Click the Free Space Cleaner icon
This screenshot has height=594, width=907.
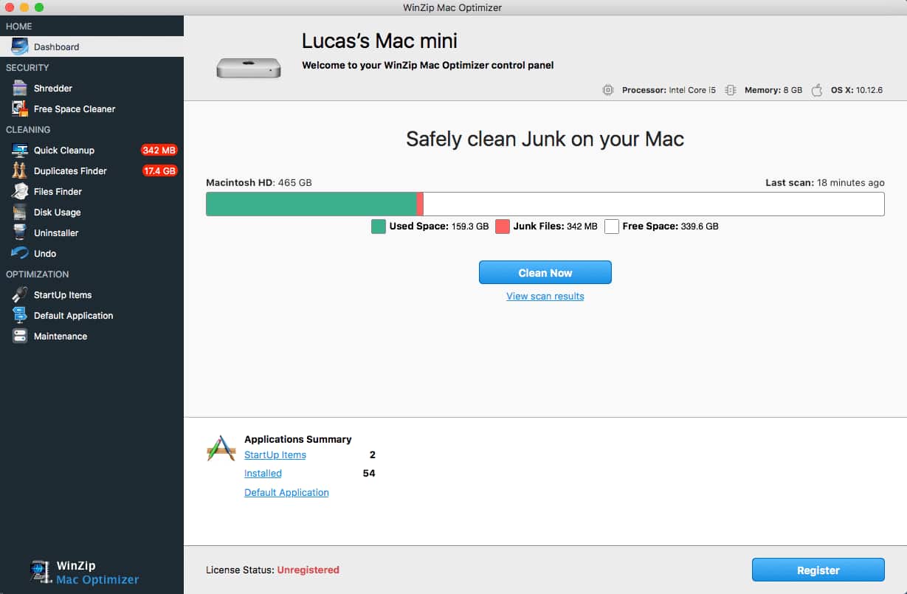pos(19,108)
